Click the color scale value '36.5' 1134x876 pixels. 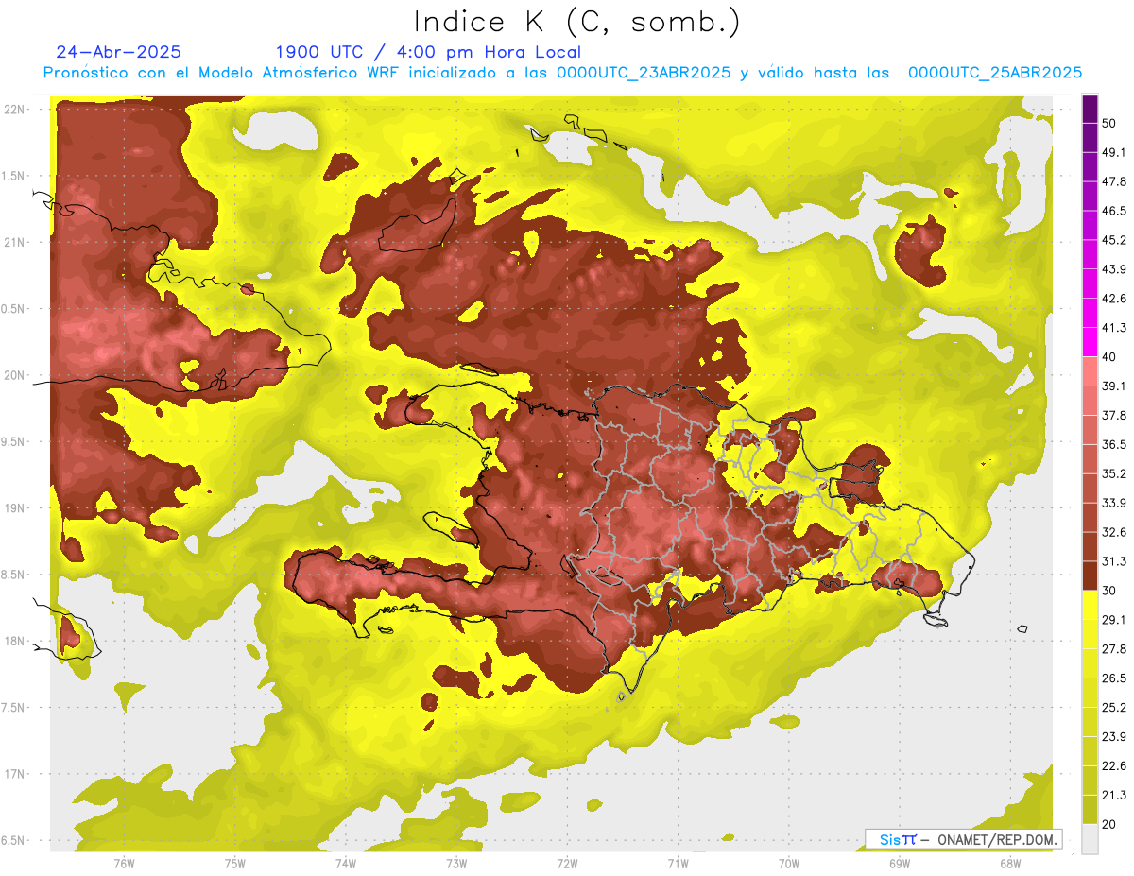pos(1114,444)
